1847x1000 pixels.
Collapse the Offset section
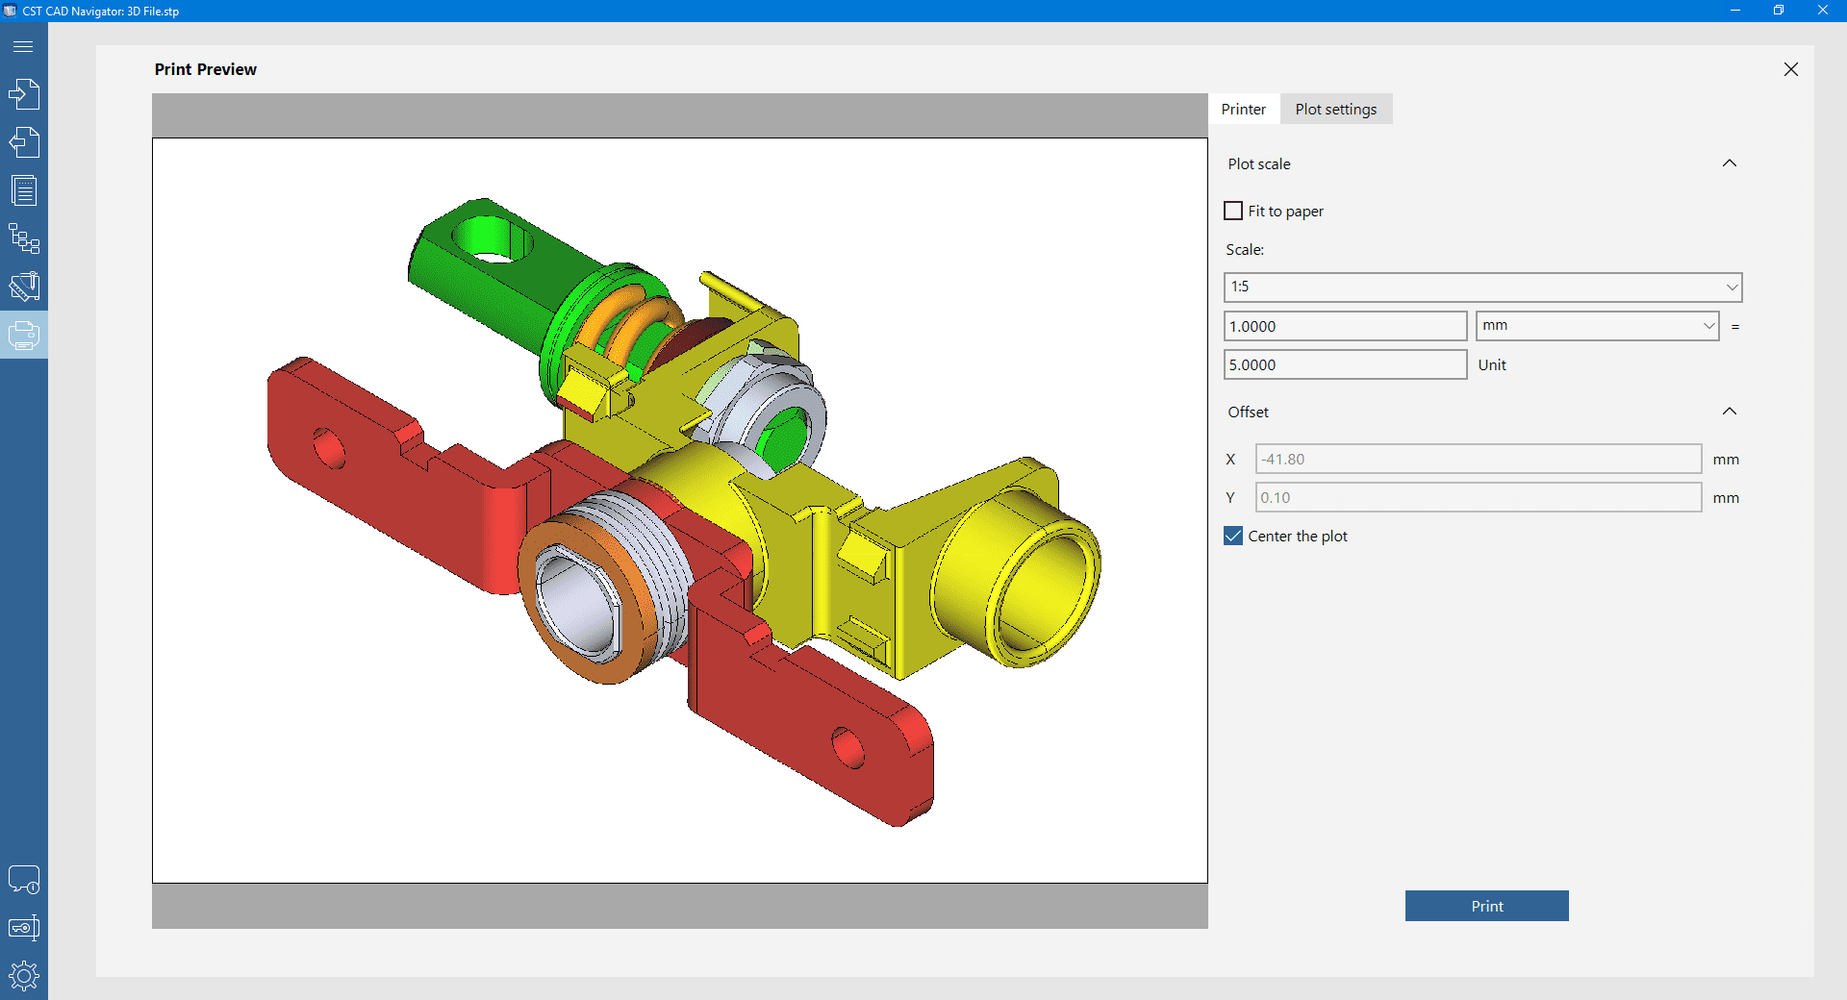(x=1729, y=412)
